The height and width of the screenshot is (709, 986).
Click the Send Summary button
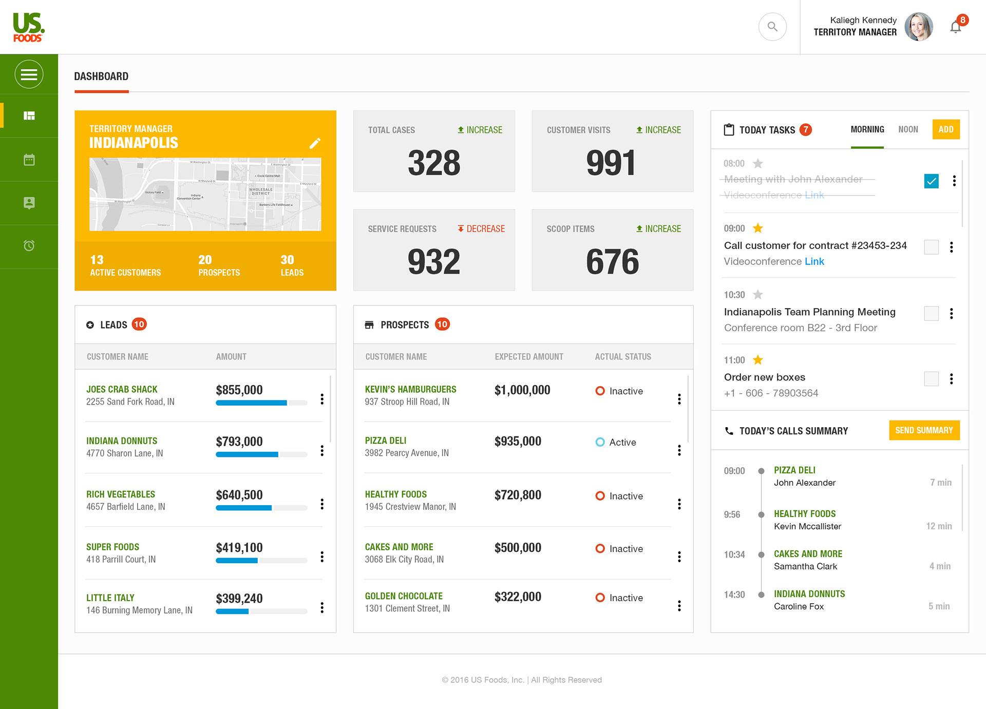(924, 430)
